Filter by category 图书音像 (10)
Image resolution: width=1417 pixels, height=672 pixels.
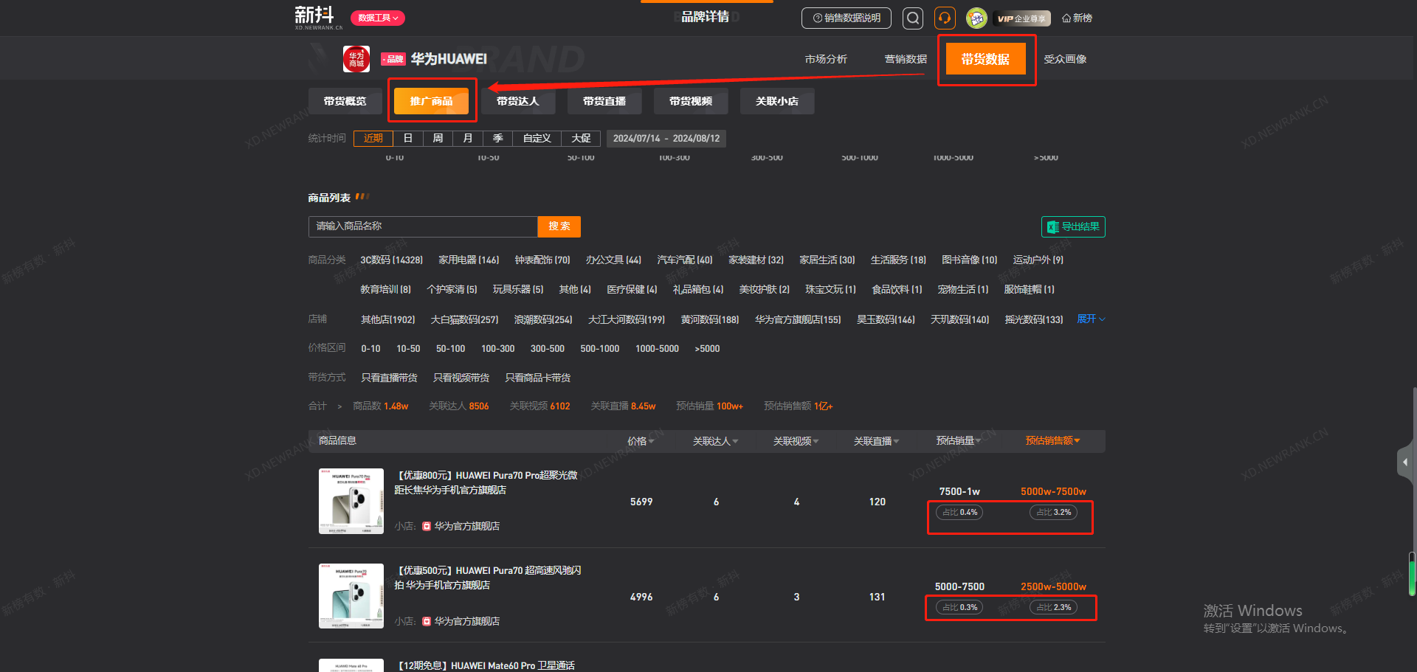(x=969, y=260)
